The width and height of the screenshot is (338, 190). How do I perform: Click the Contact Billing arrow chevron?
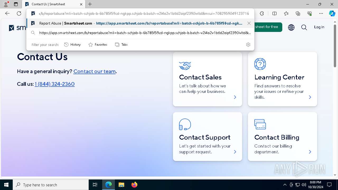[x=310, y=152]
